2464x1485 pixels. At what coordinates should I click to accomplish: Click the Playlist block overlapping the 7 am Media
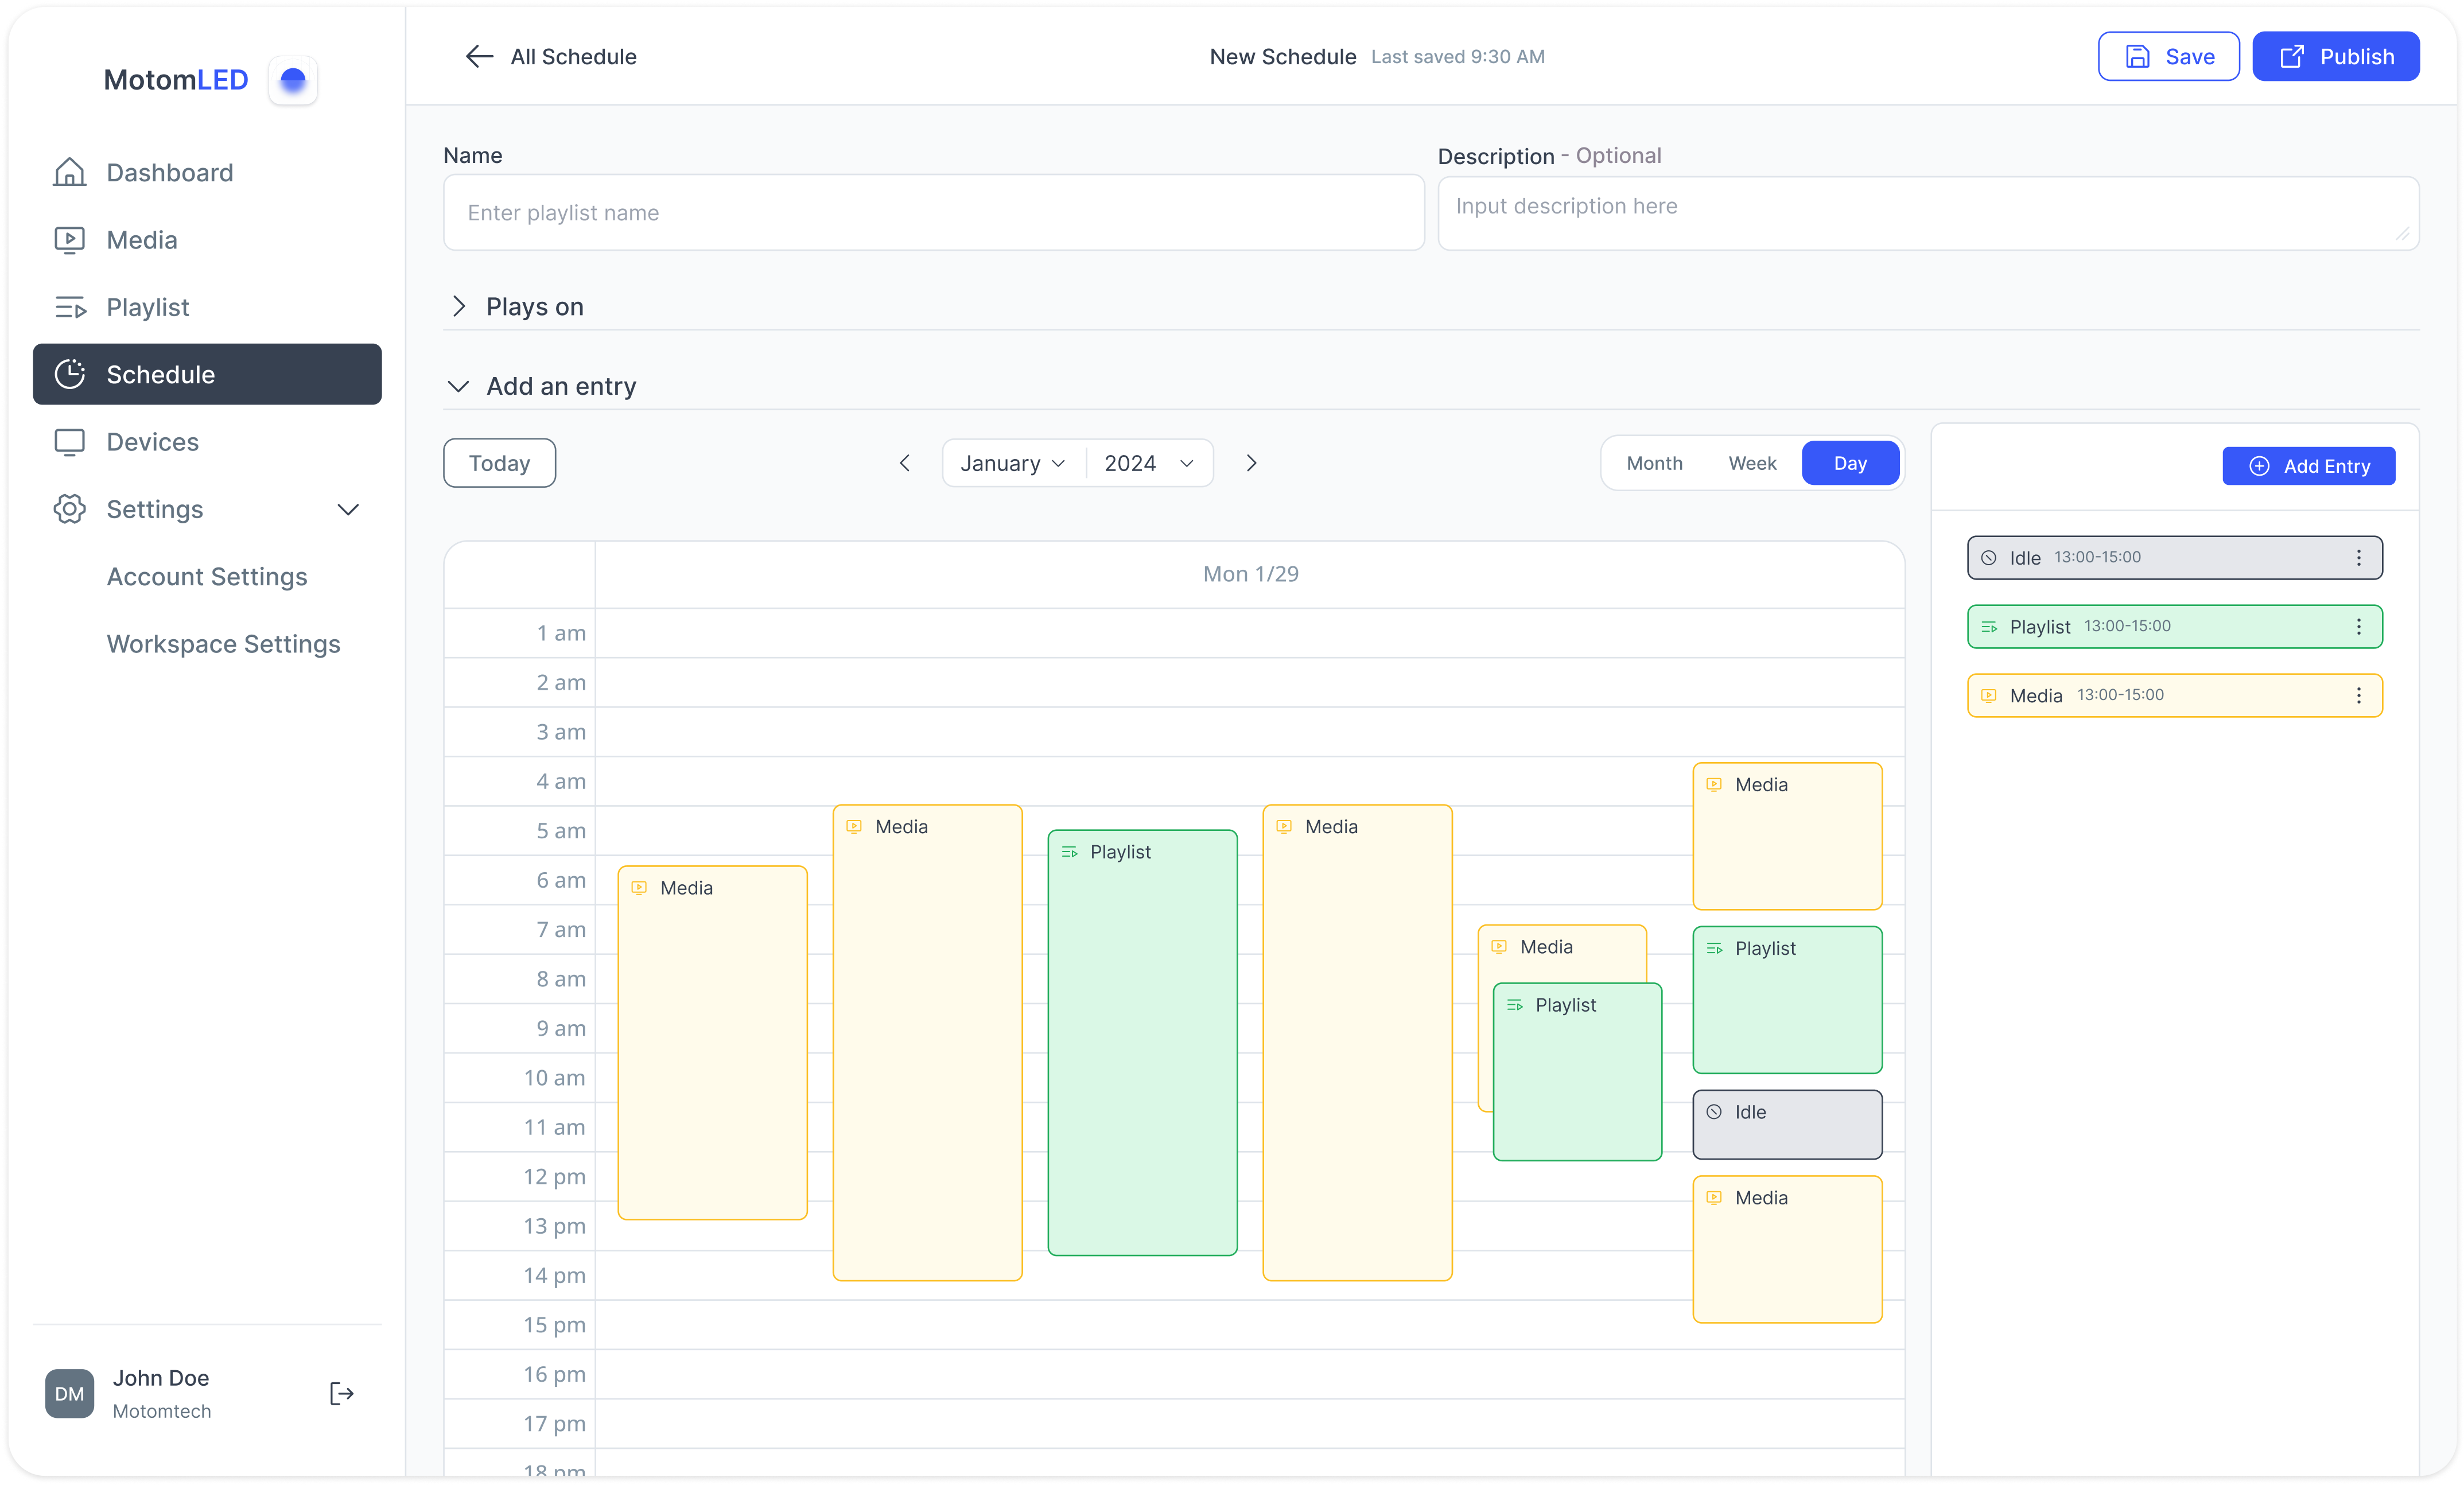1578,1072
